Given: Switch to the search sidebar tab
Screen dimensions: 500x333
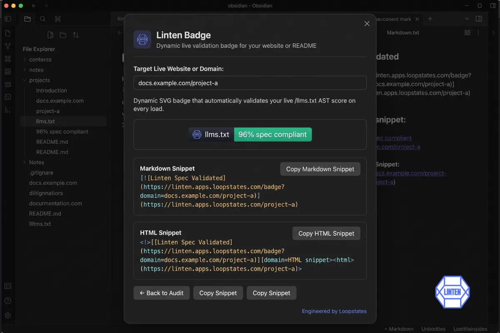Looking at the screenshot, I should pos(42,19).
